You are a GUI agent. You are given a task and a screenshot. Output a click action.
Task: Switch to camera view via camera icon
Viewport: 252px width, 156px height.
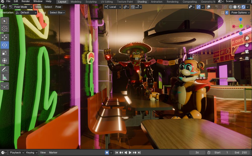pos(247,51)
